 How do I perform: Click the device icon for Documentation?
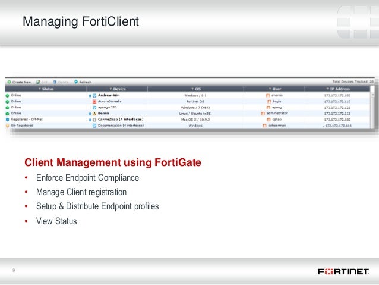point(94,126)
